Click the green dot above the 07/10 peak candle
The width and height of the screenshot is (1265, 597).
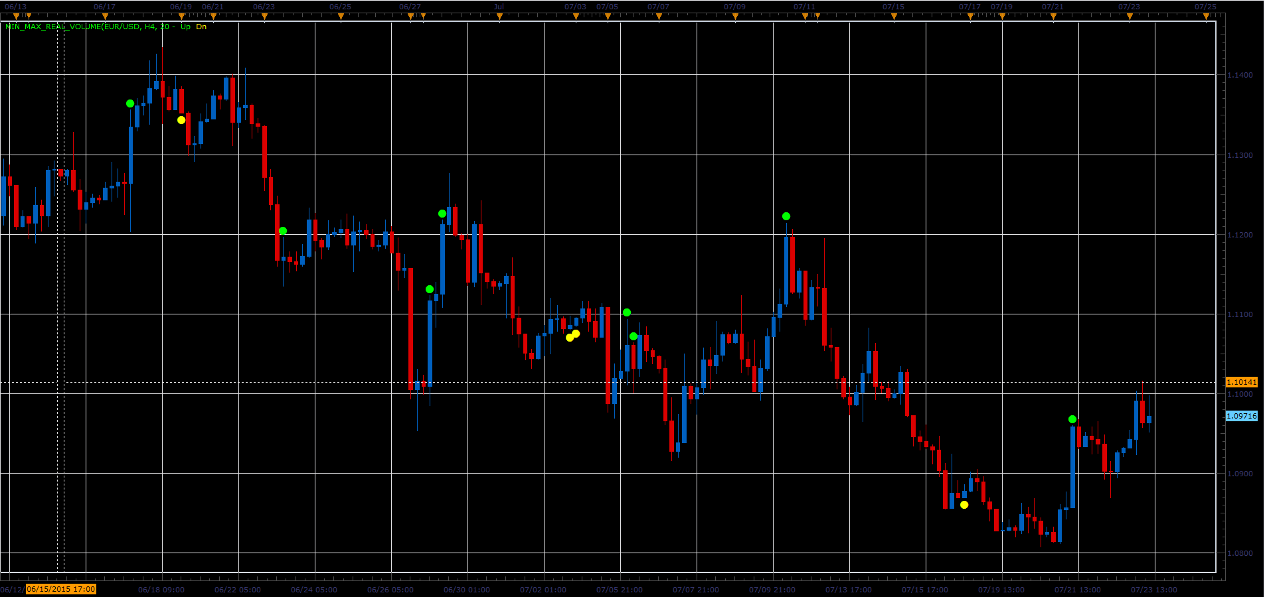786,216
